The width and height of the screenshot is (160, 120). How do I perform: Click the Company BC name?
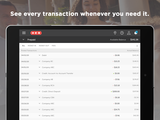47,61
